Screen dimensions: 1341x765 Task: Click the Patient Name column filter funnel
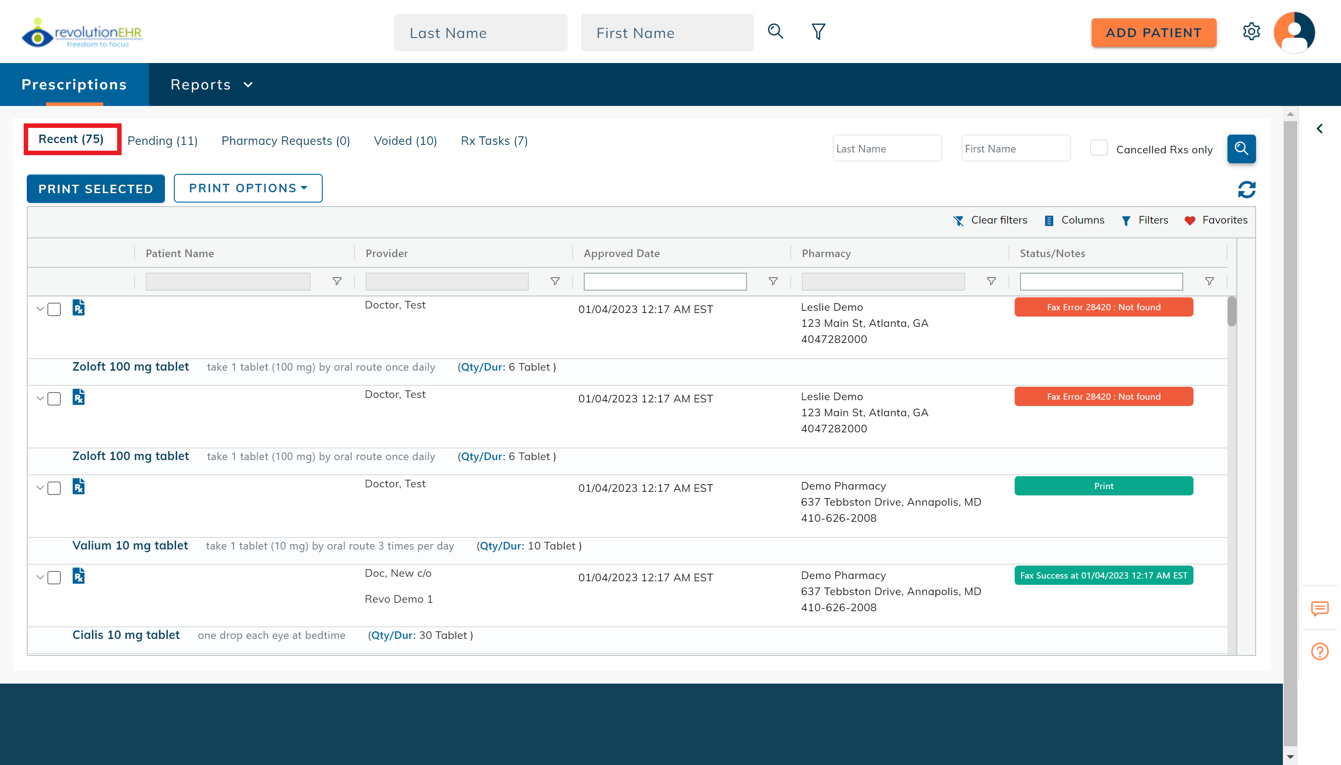tap(337, 282)
